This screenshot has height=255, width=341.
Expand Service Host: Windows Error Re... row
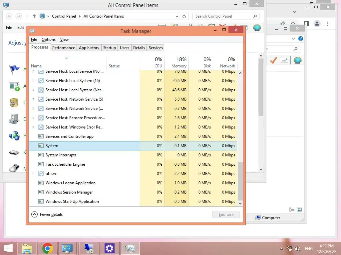[x=33, y=127]
